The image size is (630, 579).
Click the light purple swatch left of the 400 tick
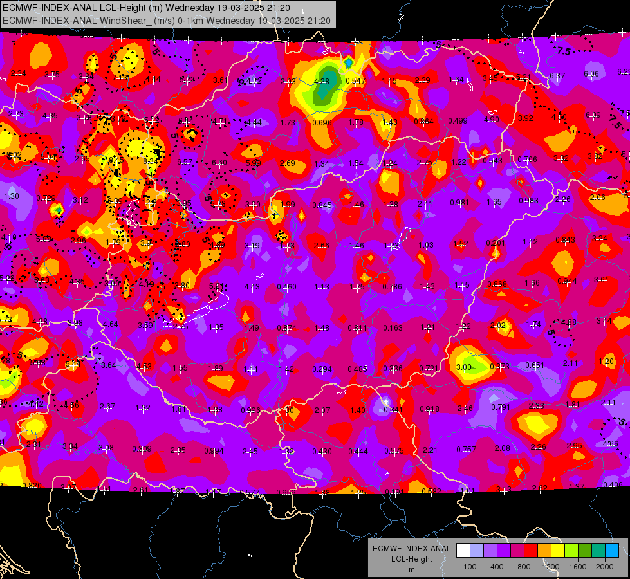coord(490,551)
